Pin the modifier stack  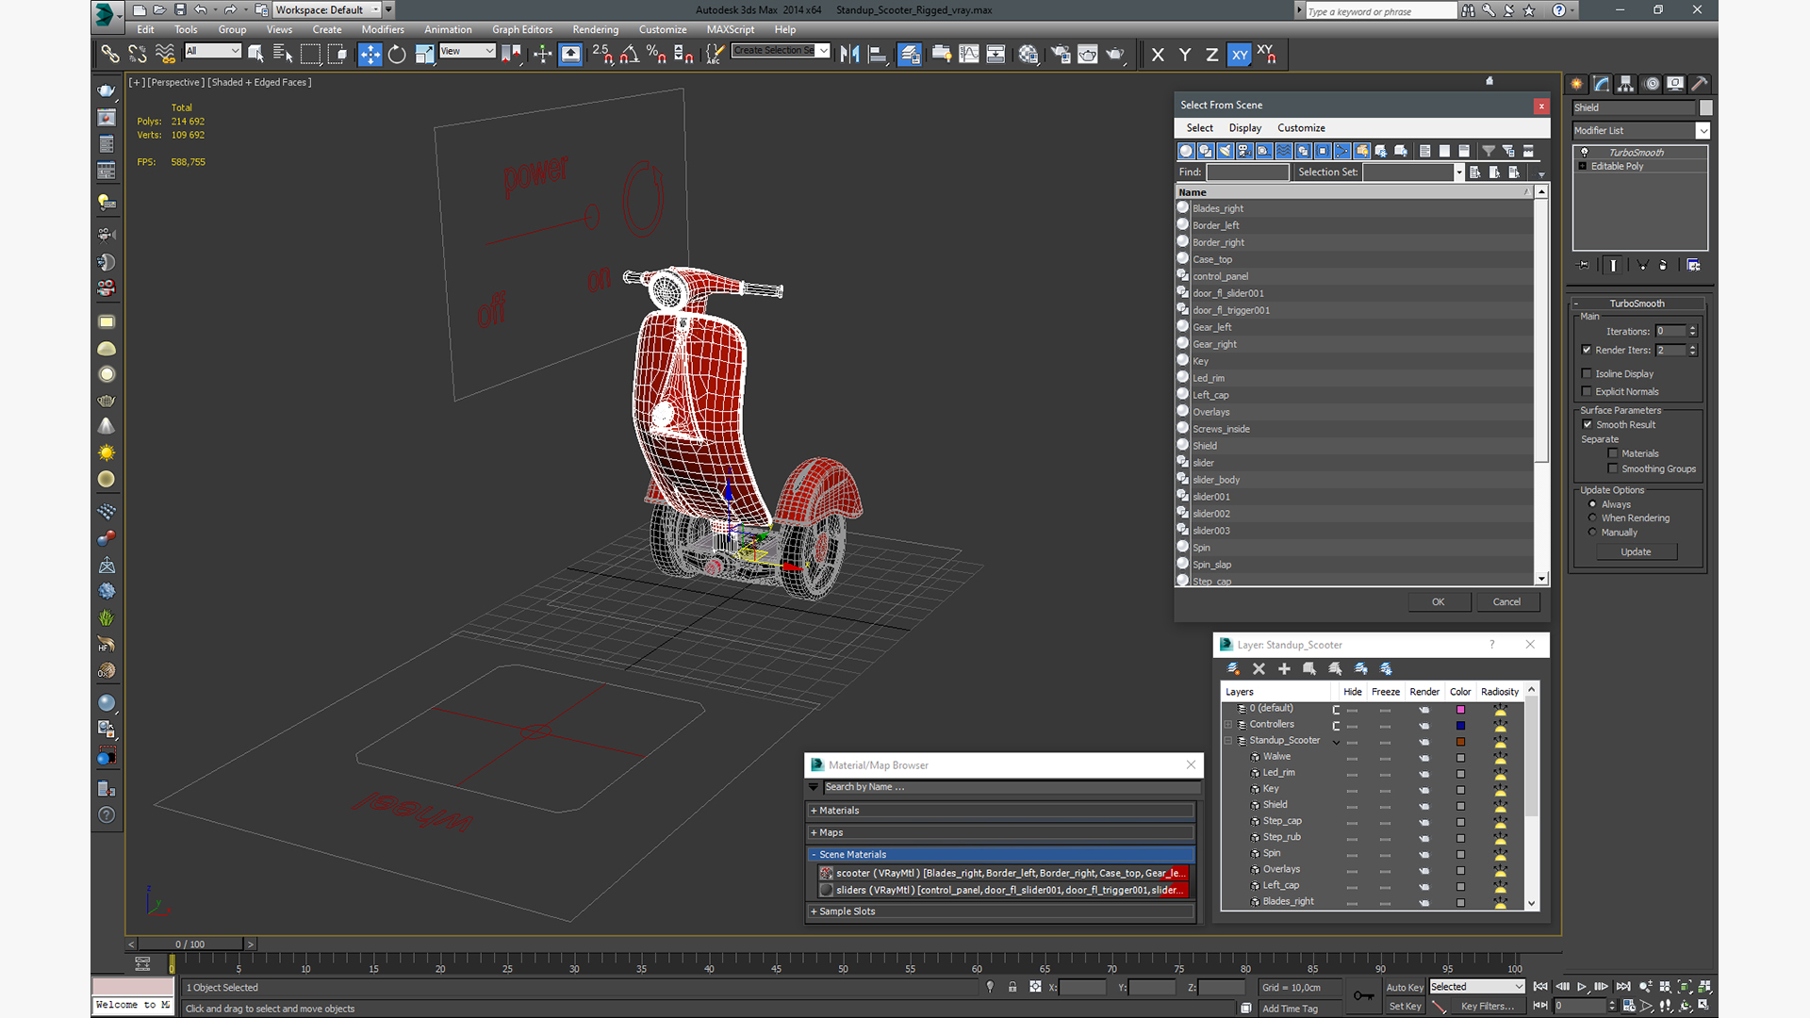click(1584, 266)
